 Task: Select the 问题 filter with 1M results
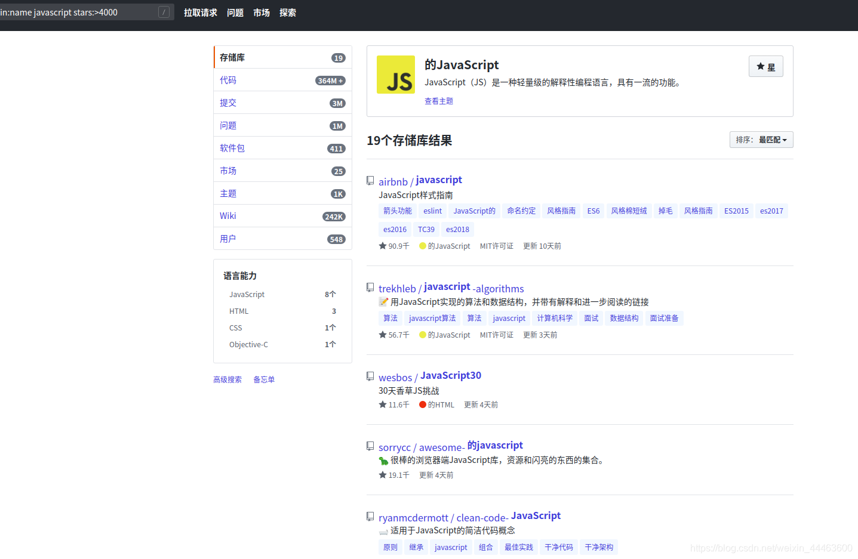282,125
